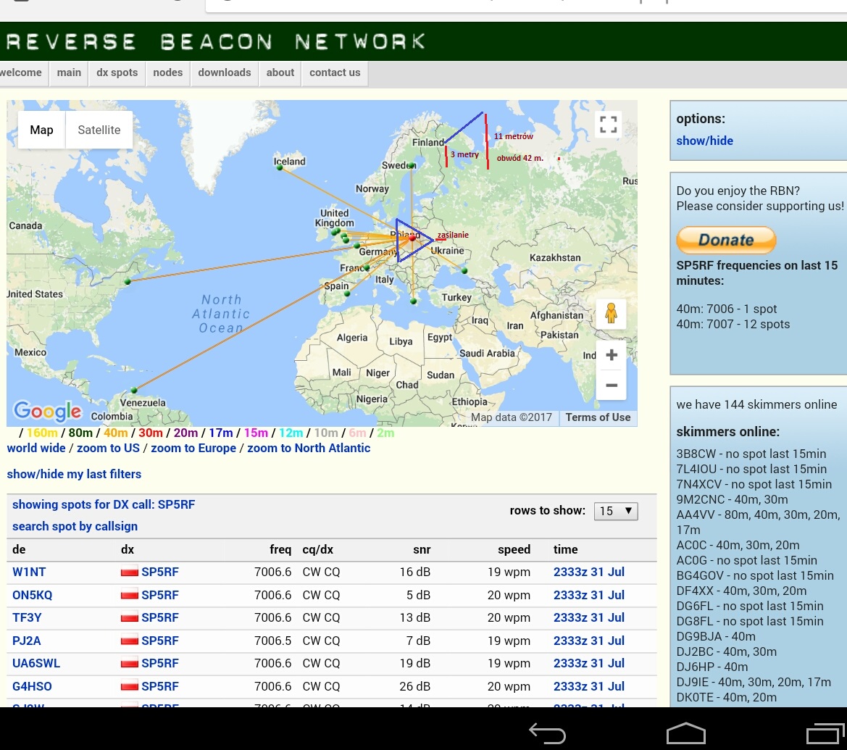Click the Polish flag in the W1NT row
Screen dimensions: 847x750
click(129, 572)
